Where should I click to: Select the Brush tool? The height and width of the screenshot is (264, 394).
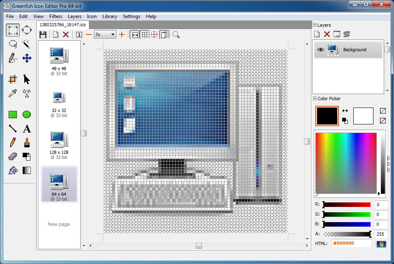coord(26,142)
